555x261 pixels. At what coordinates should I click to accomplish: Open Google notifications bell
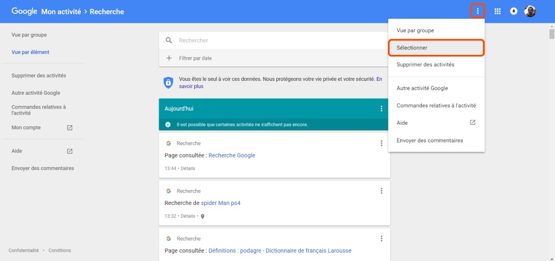coord(513,11)
